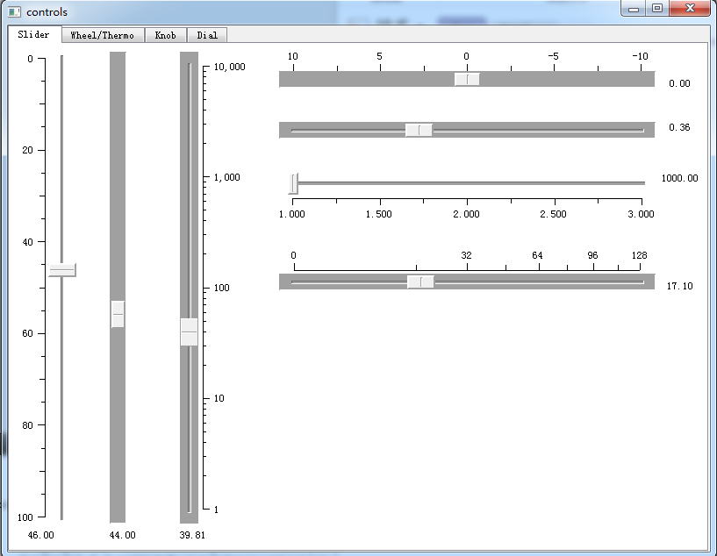Viewport: 717px width, 556px height.
Task: Click the thumb of the 1000.00 slider
Action: coord(293,183)
